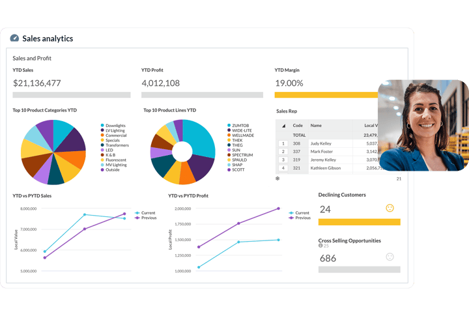
Task: Click the Downlights legend marker
Action: tap(102, 125)
